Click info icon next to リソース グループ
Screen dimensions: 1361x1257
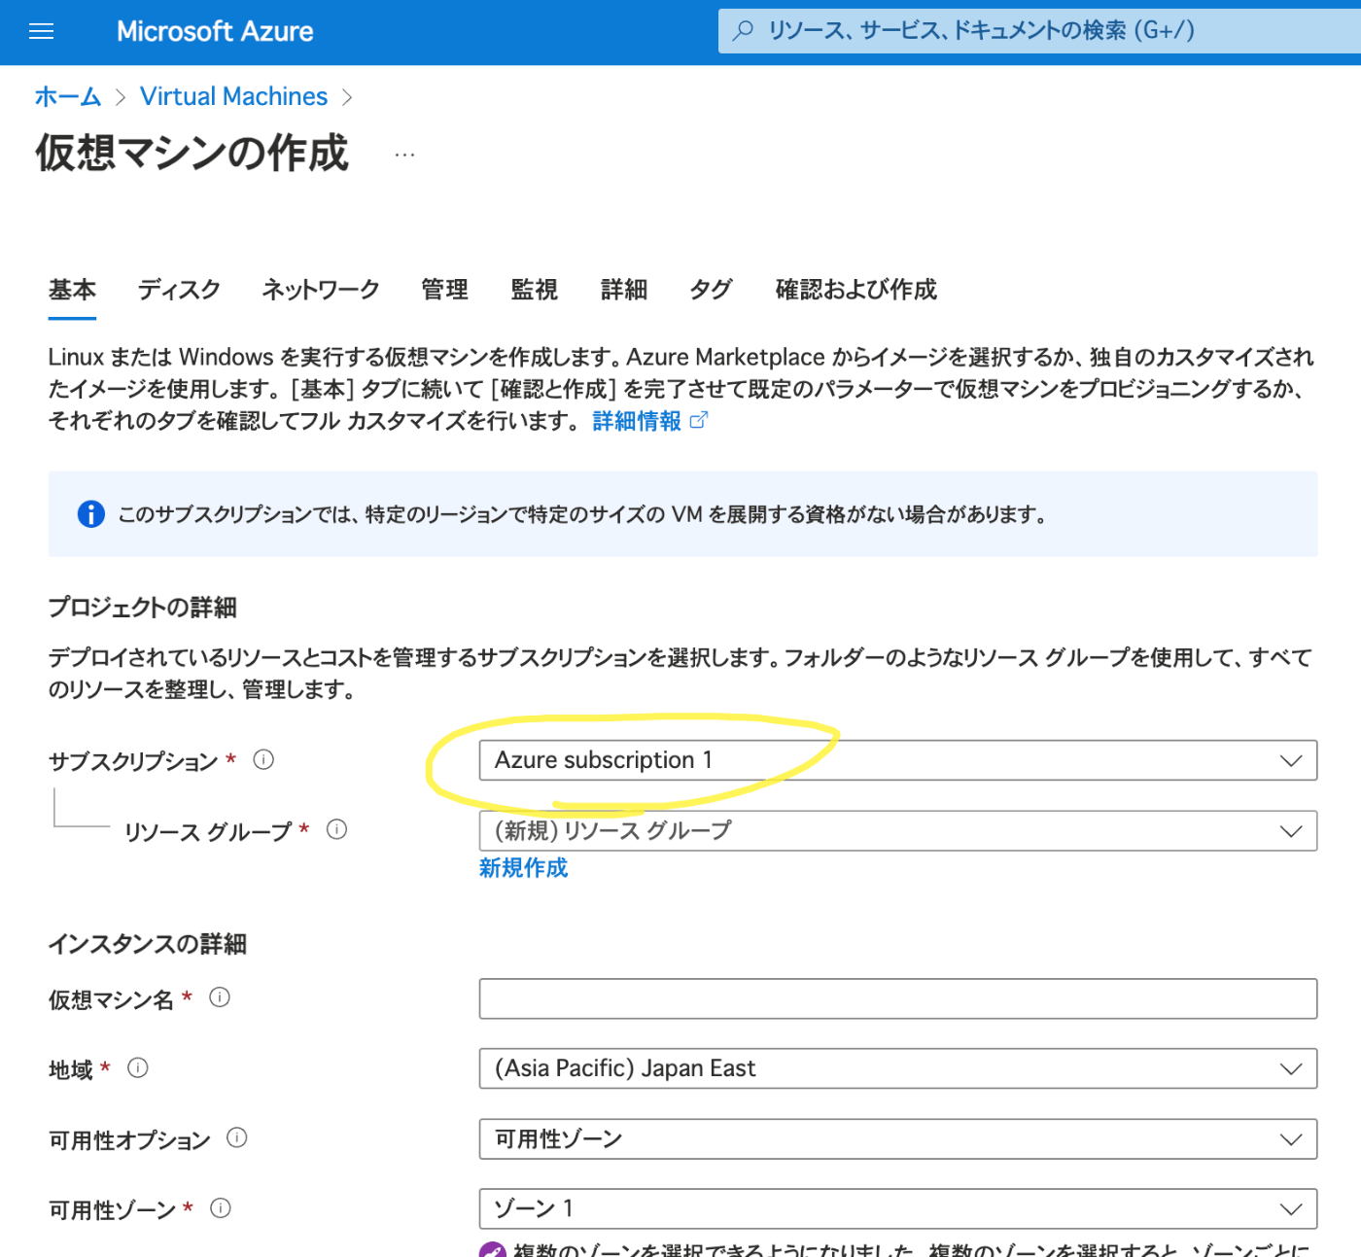[x=336, y=830]
